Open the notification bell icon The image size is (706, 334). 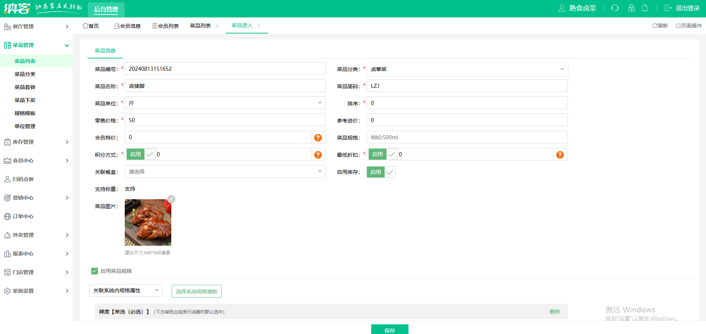[645, 8]
